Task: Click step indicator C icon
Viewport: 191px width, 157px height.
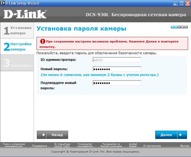Action: (x=179, y=27)
